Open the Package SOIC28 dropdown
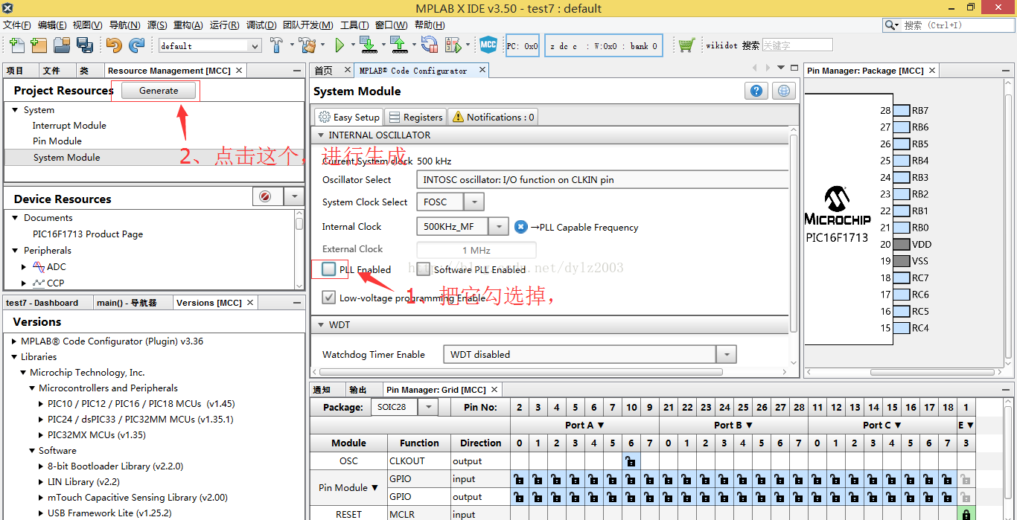The height and width of the screenshot is (520, 1017). 428,407
